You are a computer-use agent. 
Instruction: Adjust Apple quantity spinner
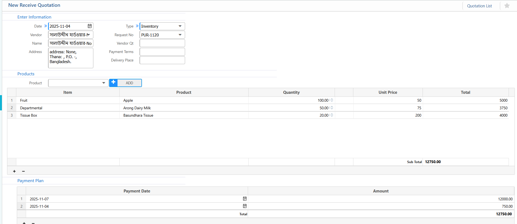click(332, 100)
